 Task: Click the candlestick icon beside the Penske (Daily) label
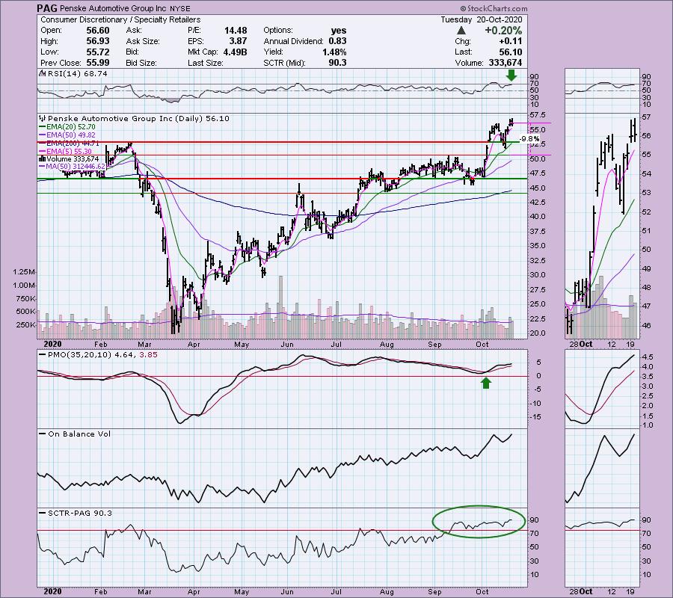[x=43, y=118]
